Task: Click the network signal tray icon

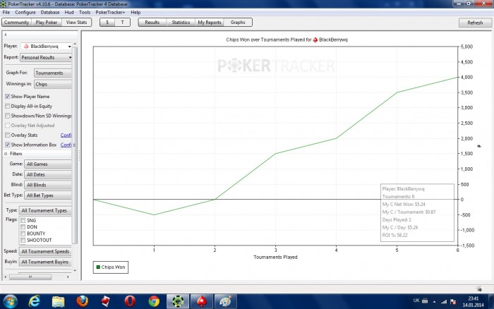Action: pos(444,302)
